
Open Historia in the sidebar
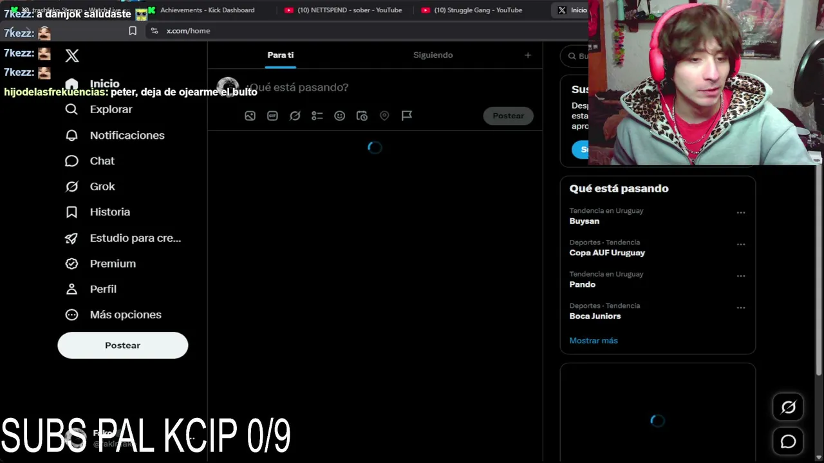[x=98, y=212]
